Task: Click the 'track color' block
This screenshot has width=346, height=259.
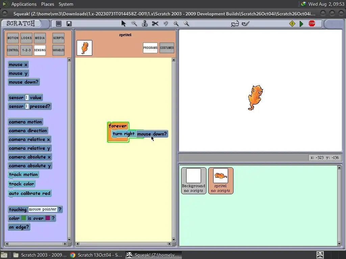Action: click(x=21, y=184)
